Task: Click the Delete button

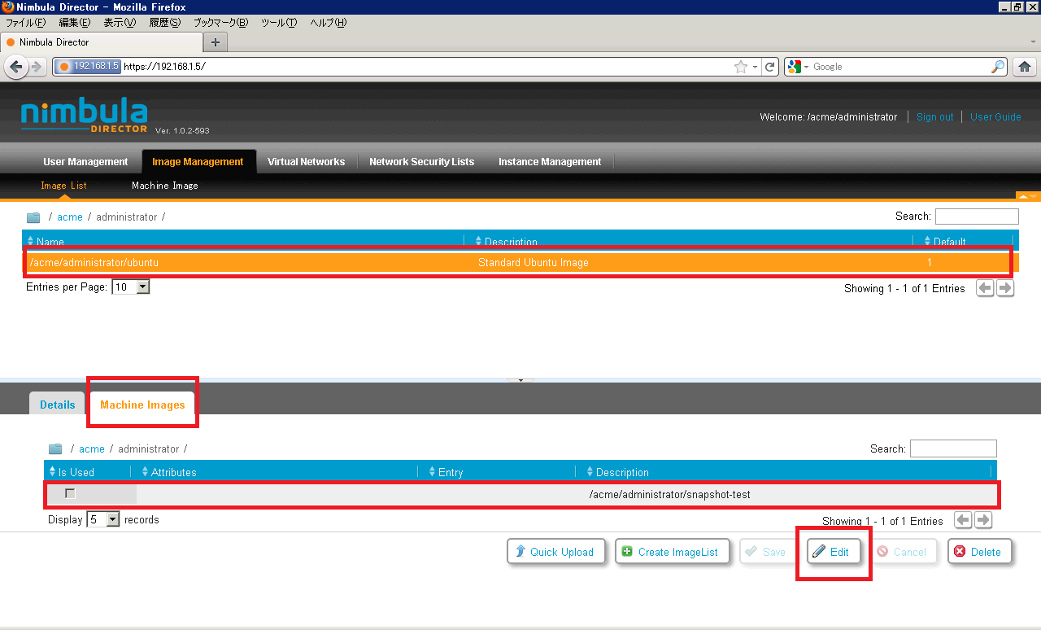Action: 980,552
